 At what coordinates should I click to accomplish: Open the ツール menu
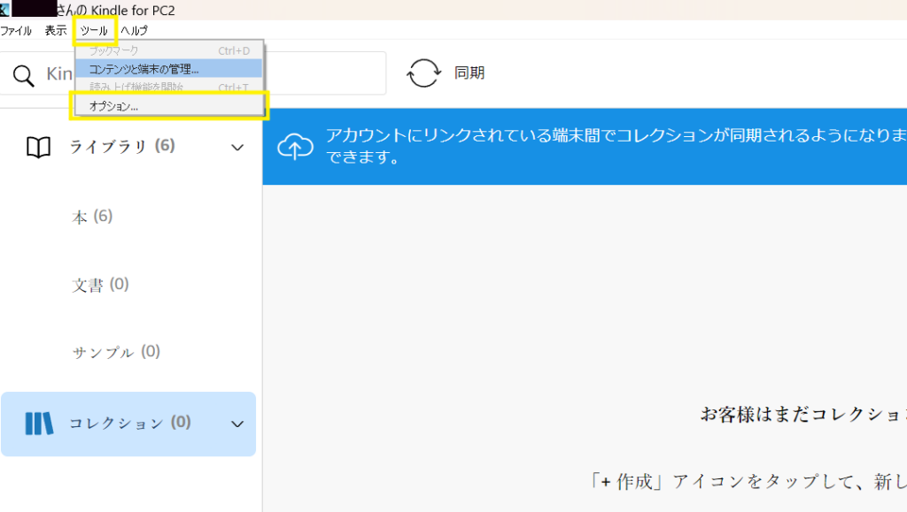click(94, 31)
